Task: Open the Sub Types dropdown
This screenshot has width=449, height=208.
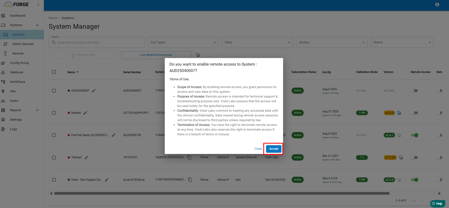Action: (183, 42)
